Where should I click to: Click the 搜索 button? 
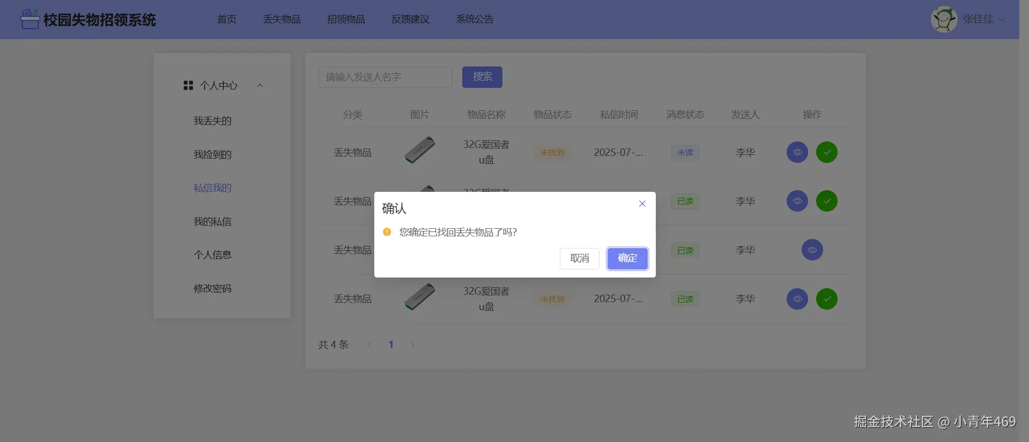coord(482,77)
